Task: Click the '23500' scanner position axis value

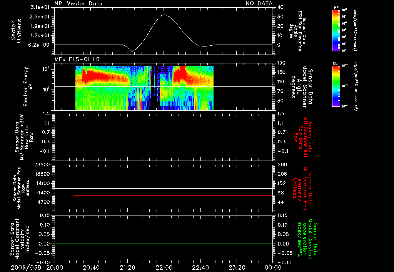Action: pos(42,165)
